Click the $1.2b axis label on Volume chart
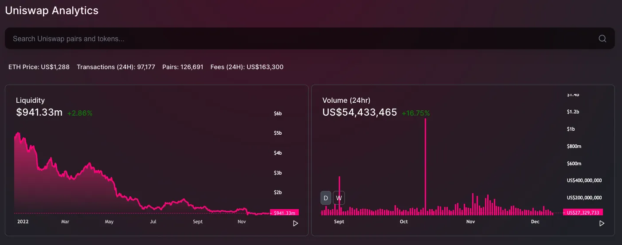The image size is (622, 245). click(573, 112)
